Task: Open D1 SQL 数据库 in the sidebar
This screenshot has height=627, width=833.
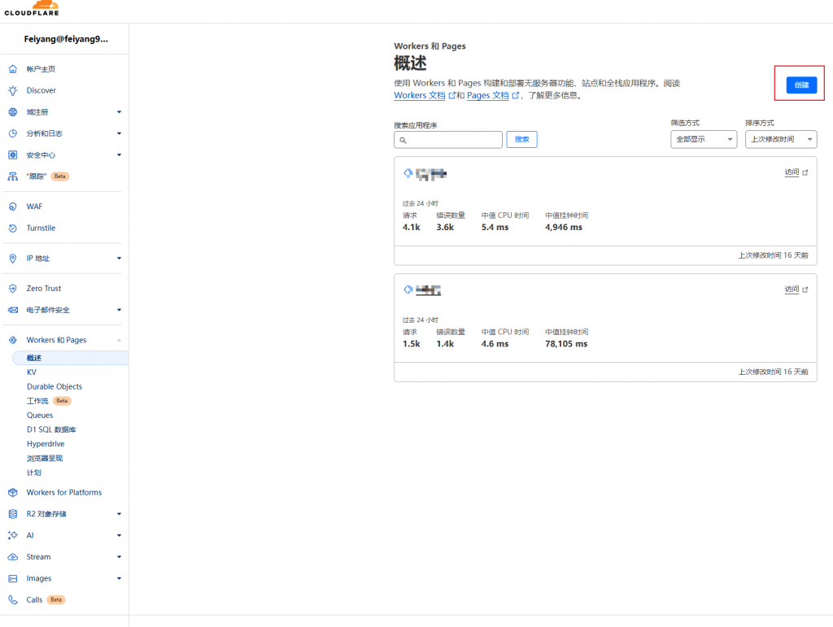Action: (51, 429)
